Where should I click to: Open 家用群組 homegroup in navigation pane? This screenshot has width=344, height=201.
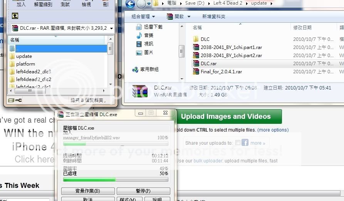(135, 69)
